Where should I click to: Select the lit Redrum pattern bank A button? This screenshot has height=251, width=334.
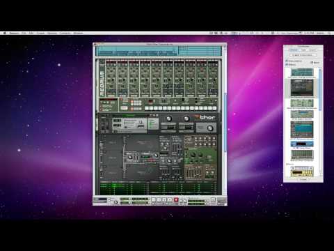pyautogui.click(x=132, y=109)
